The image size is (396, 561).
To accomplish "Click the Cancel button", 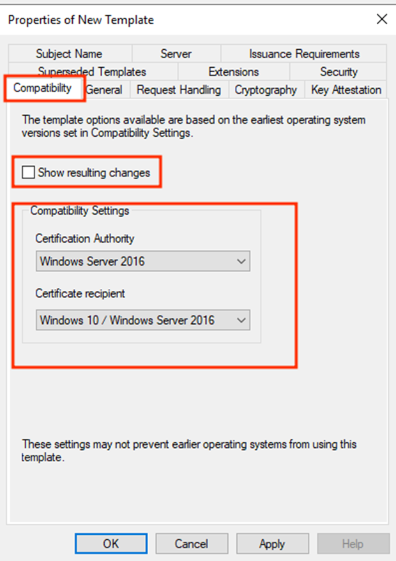I will [192, 544].
